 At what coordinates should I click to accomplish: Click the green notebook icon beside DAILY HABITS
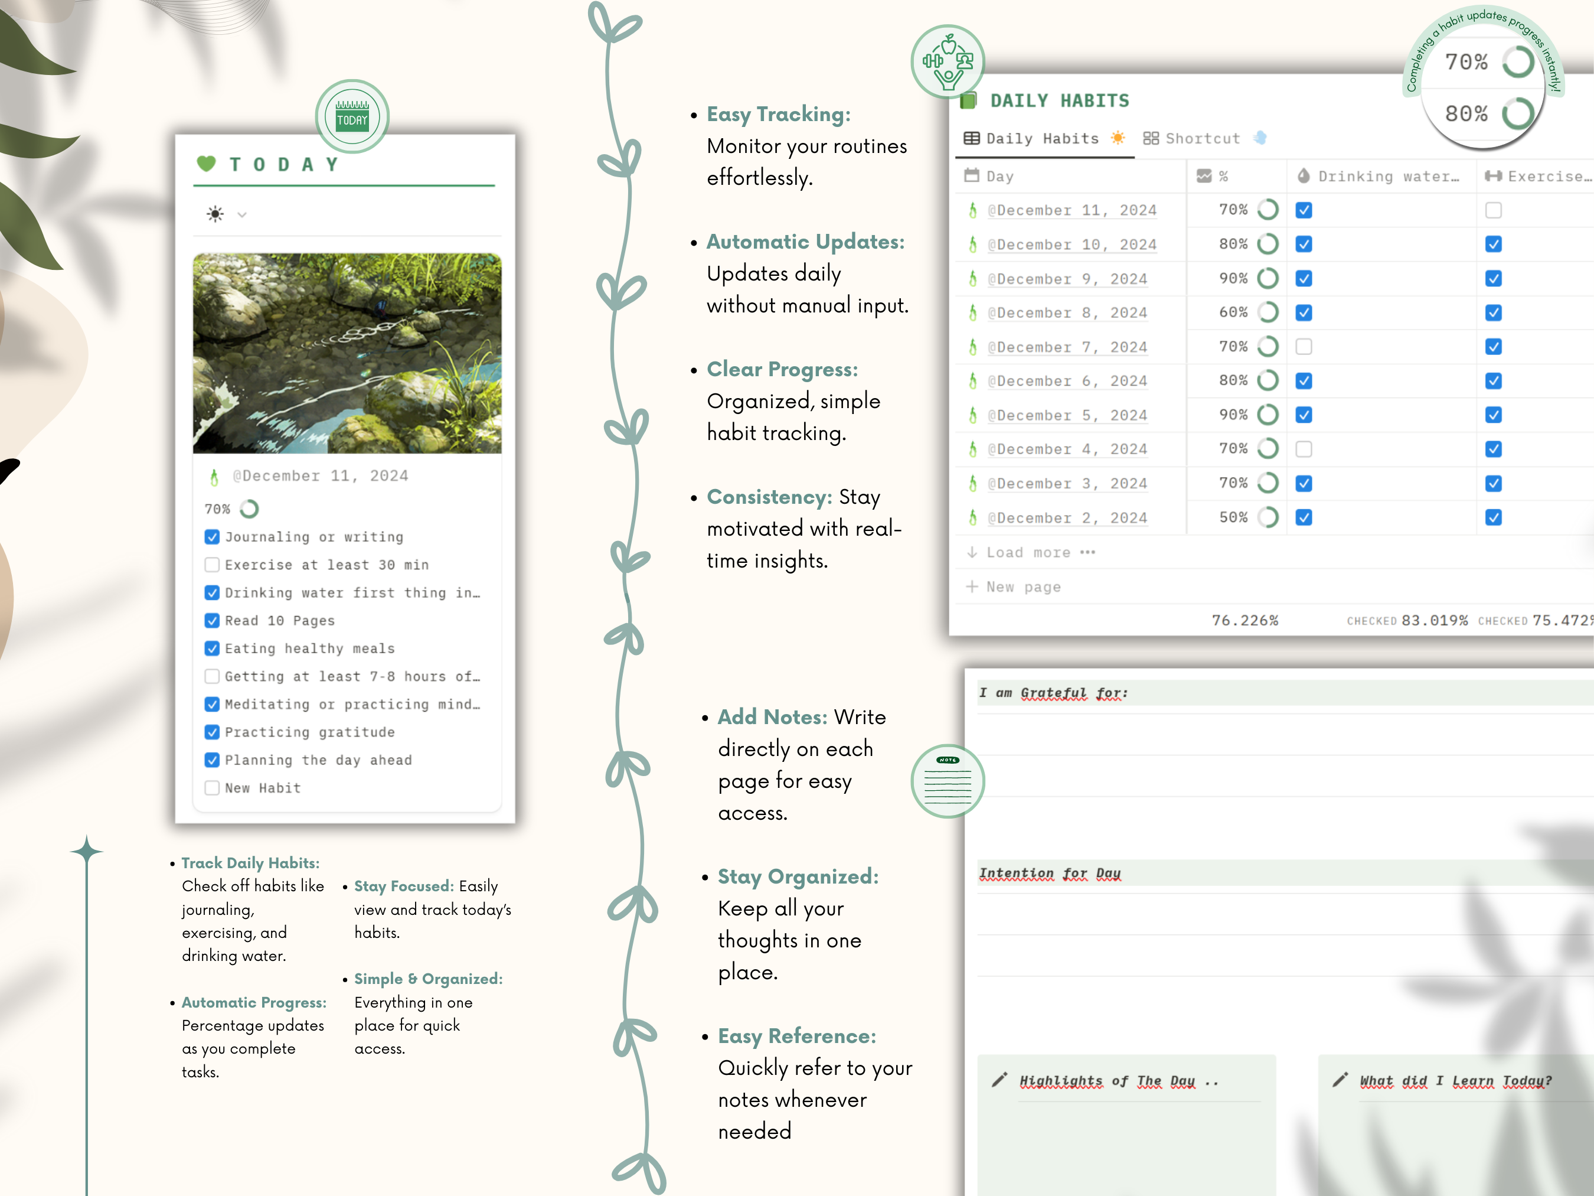coord(969,100)
